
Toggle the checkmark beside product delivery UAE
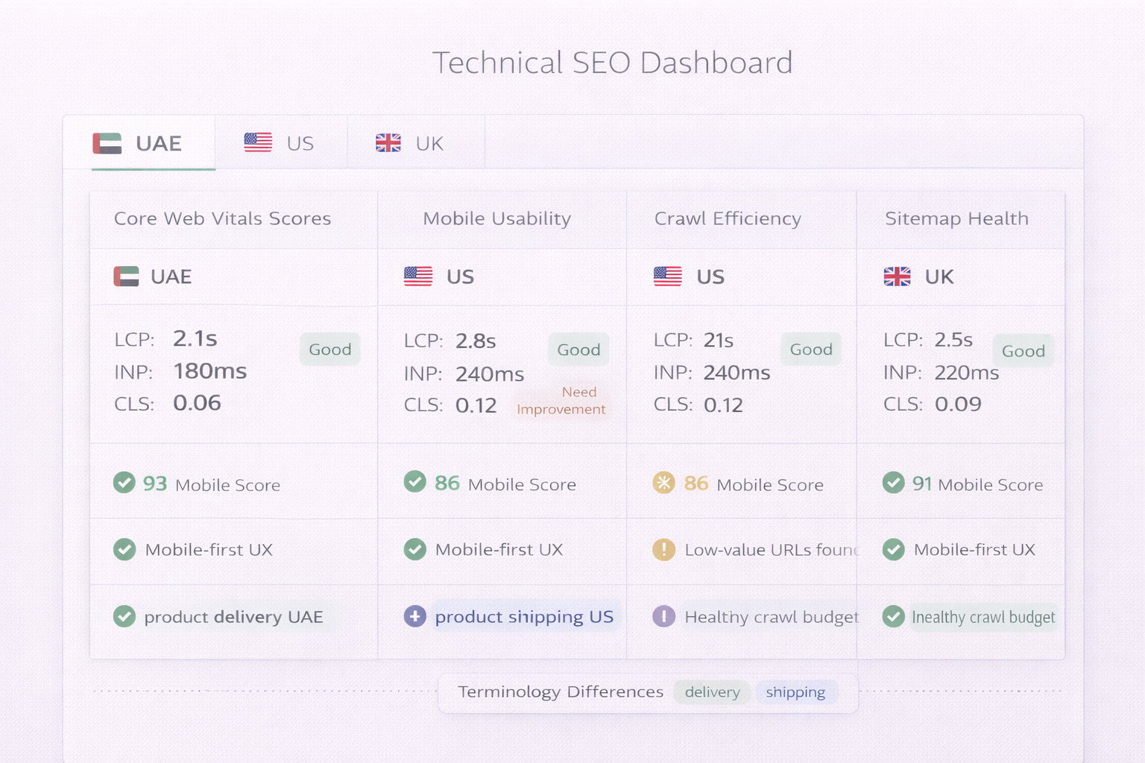[124, 617]
